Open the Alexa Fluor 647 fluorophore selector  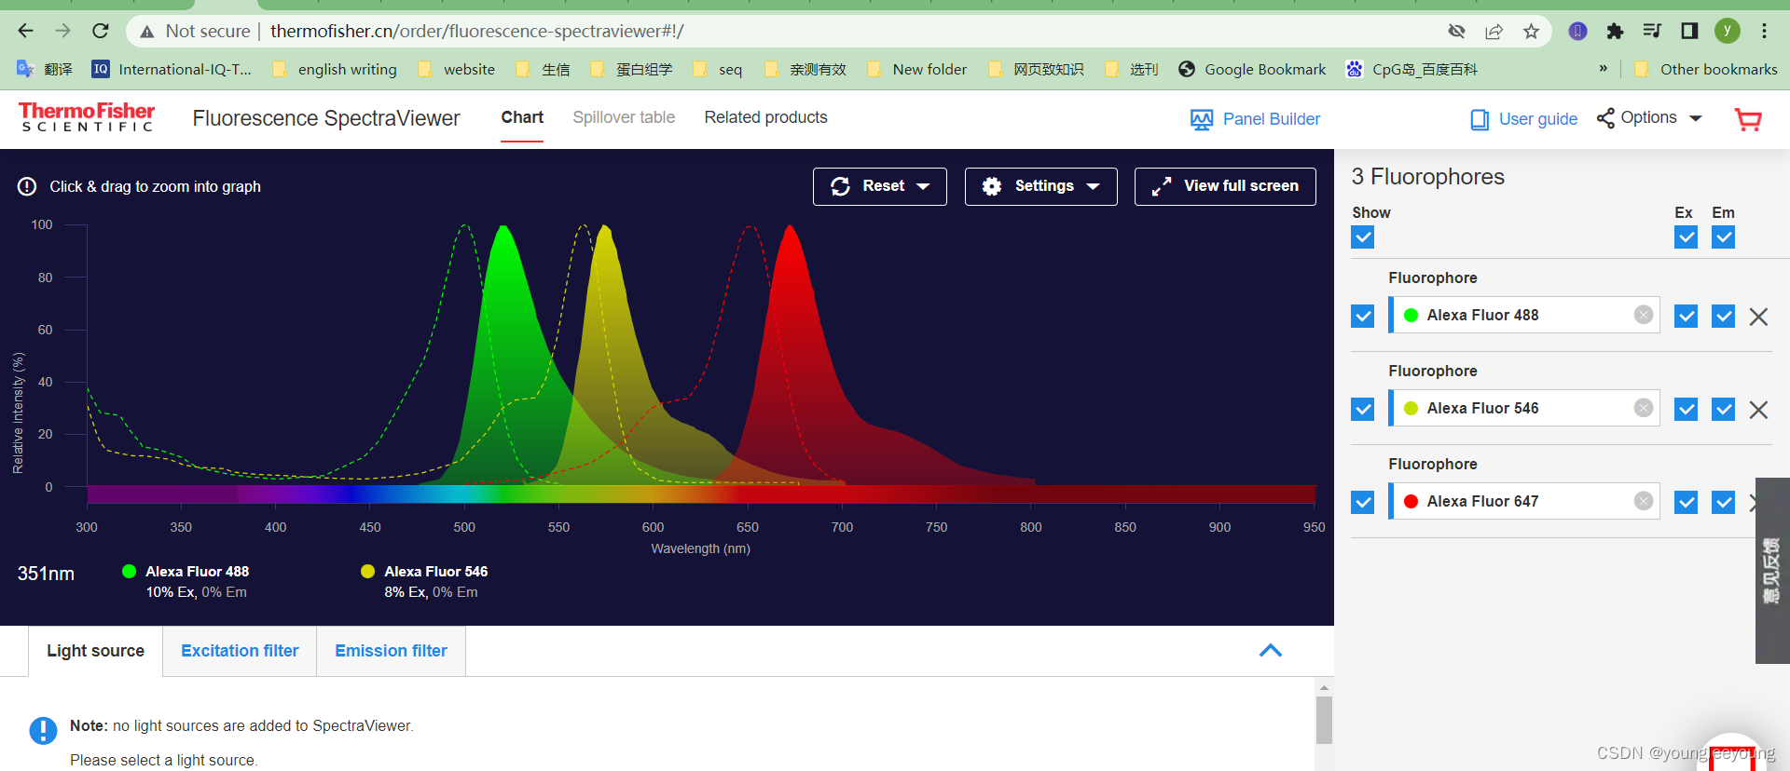coord(1523,501)
